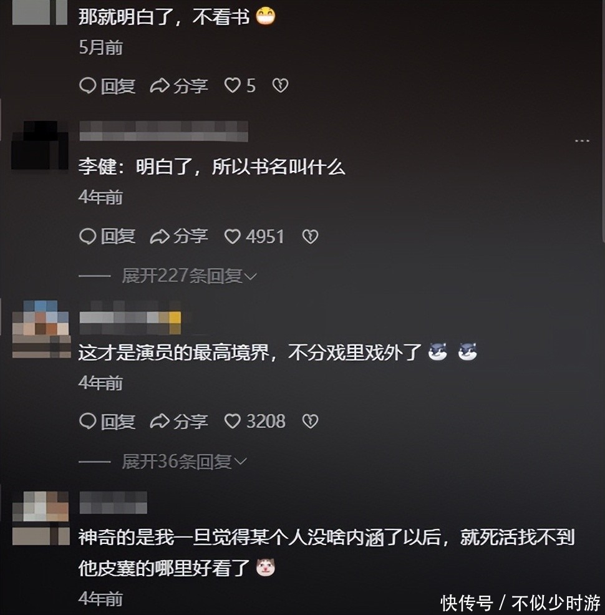The width and height of the screenshot is (605, 615).
Task: Share the '所以书名叫什么' comment
Action: tap(179, 236)
